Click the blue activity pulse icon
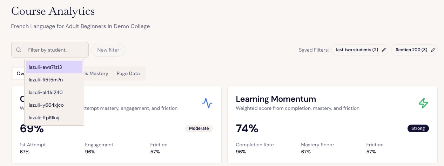 tap(207, 103)
